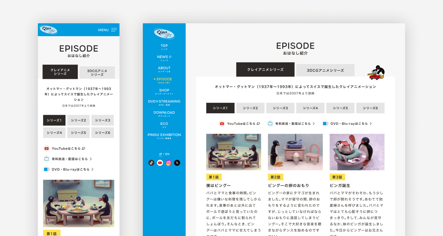This screenshot has width=443, height=236.
Task: Click the chevron after mobile DVD・Blu-rayはこちら
Action: [x=92, y=169]
